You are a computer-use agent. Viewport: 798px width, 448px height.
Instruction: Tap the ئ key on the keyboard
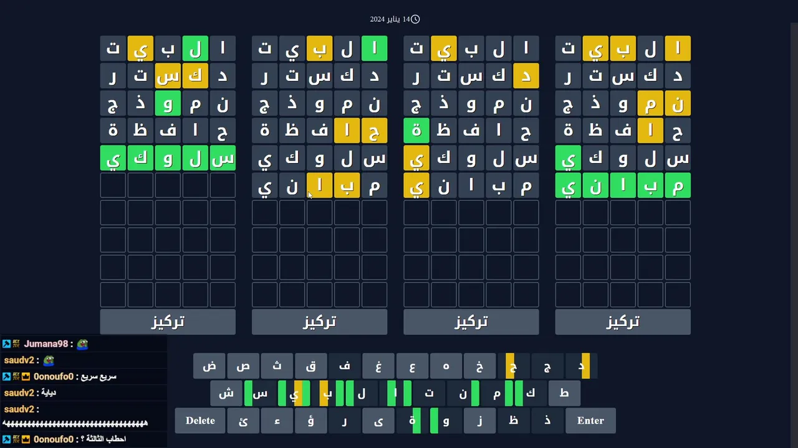tap(243, 421)
